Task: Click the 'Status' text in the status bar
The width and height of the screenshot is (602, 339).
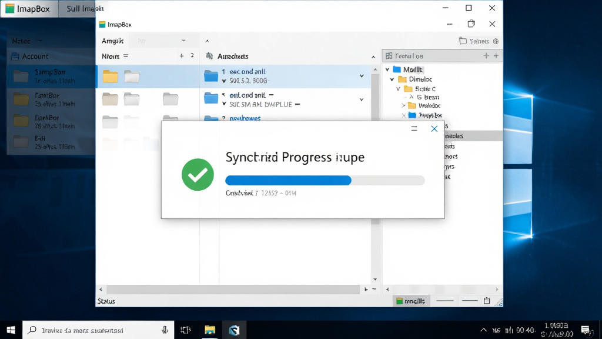Action: point(106,301)
